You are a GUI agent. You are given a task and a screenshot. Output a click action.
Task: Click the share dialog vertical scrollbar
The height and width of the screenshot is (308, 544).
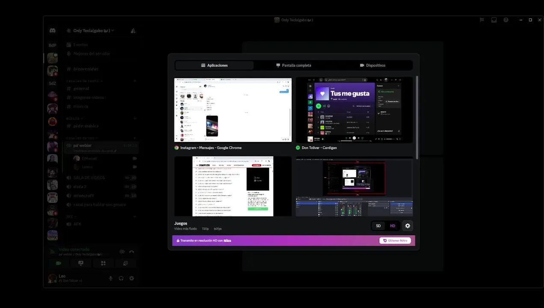click(x=417, y=118)
